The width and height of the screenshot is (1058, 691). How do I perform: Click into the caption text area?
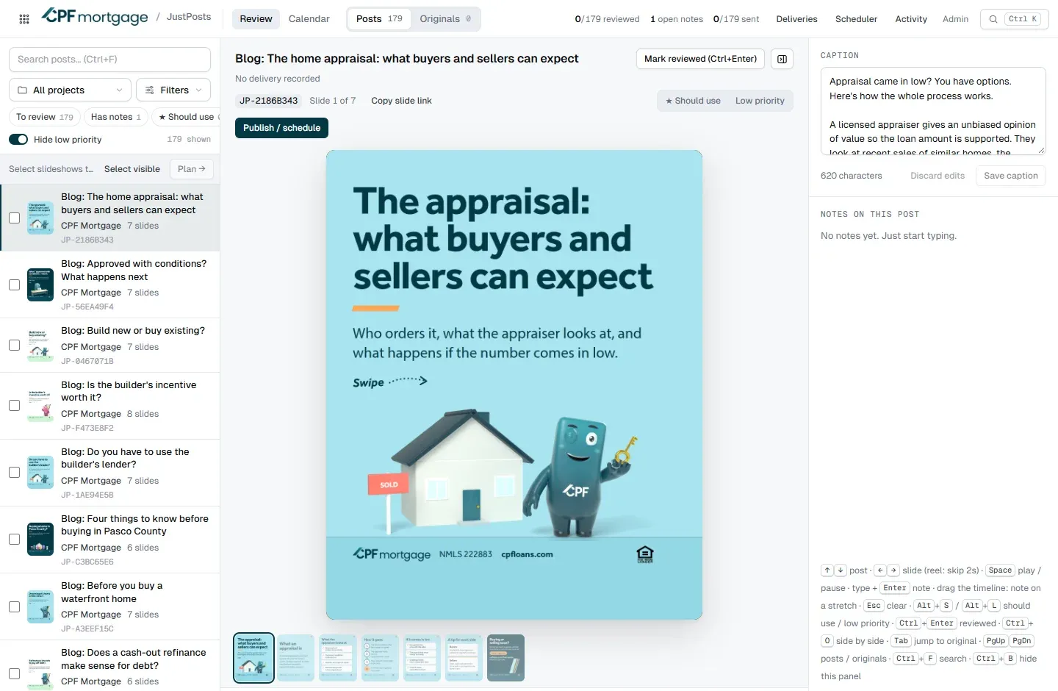(933, 111)
